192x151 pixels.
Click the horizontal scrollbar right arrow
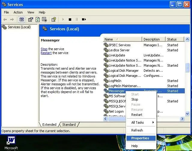[x=182, y=119]
